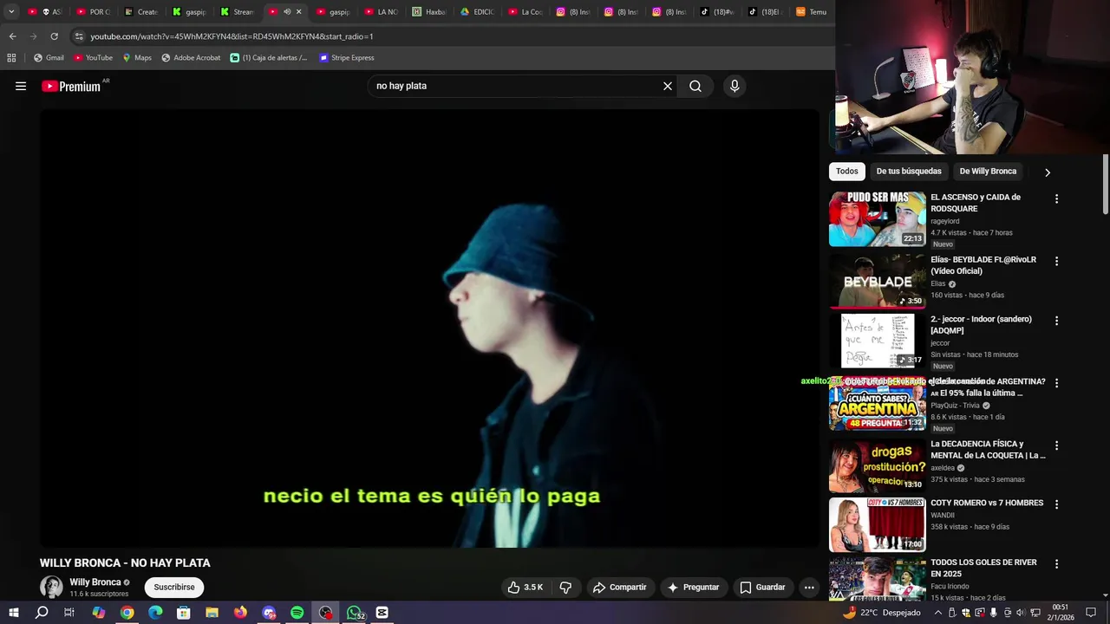The height and width of the screenshot is (624, 1110).
Task: Switch to the Haxball tab
Action: [x=429, y=12]
